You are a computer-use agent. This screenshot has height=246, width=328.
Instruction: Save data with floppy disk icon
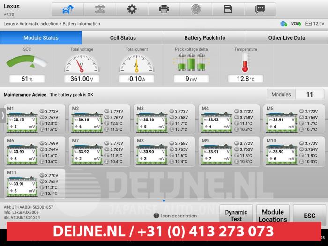(228, 9)
